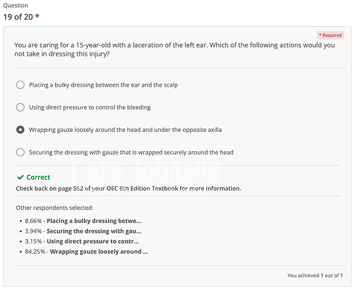Click the answer text 'Placing a bulky dressing between the ear and the scalp'
This screenshot has width=358, height=295.
click(x=103, y=85)
